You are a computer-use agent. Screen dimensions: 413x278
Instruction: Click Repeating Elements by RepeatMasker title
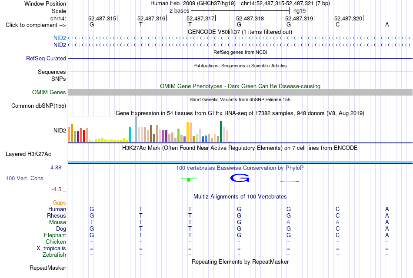[x=240, y=261]
